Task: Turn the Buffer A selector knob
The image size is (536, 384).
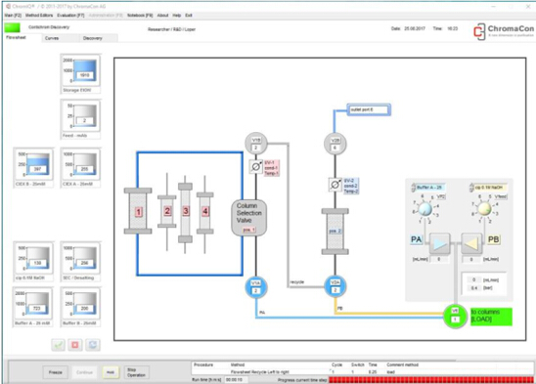Action: coord(424,209)
